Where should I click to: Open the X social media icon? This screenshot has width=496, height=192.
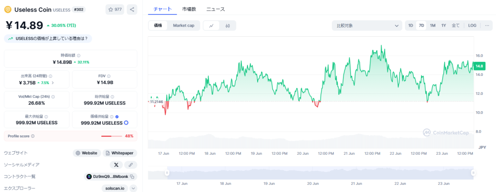[x=116, y=165]
